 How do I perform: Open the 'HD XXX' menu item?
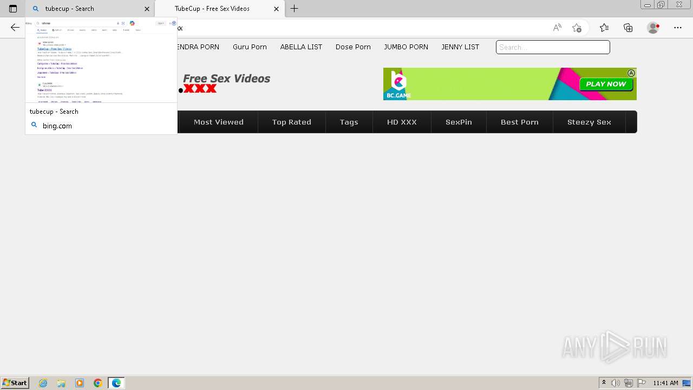[x=402, y=122]
